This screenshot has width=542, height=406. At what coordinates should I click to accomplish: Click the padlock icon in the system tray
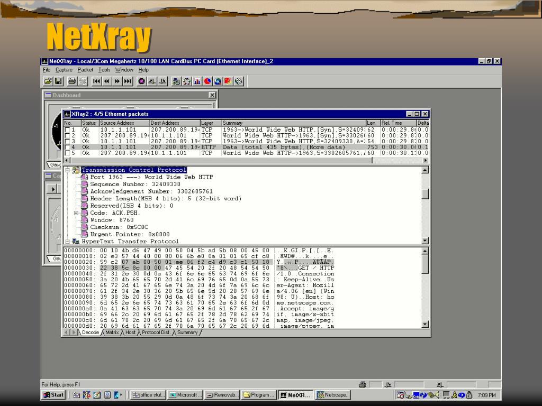469,395
